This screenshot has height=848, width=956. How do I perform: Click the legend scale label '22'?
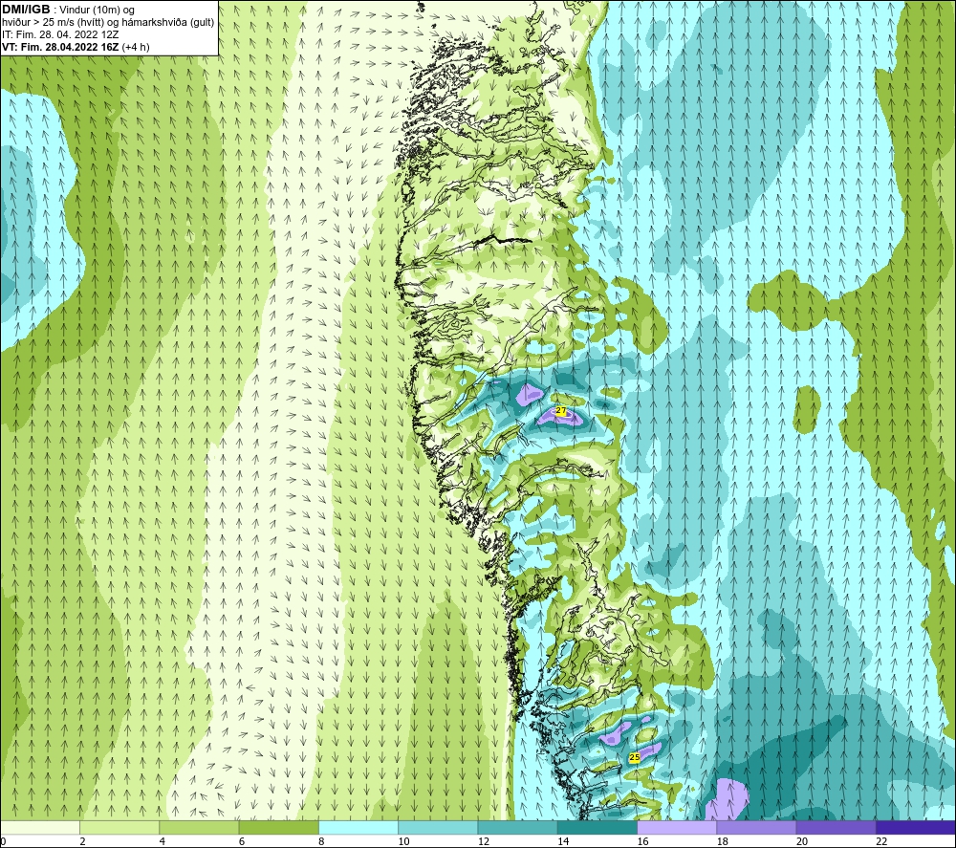[x=881, y=841]
